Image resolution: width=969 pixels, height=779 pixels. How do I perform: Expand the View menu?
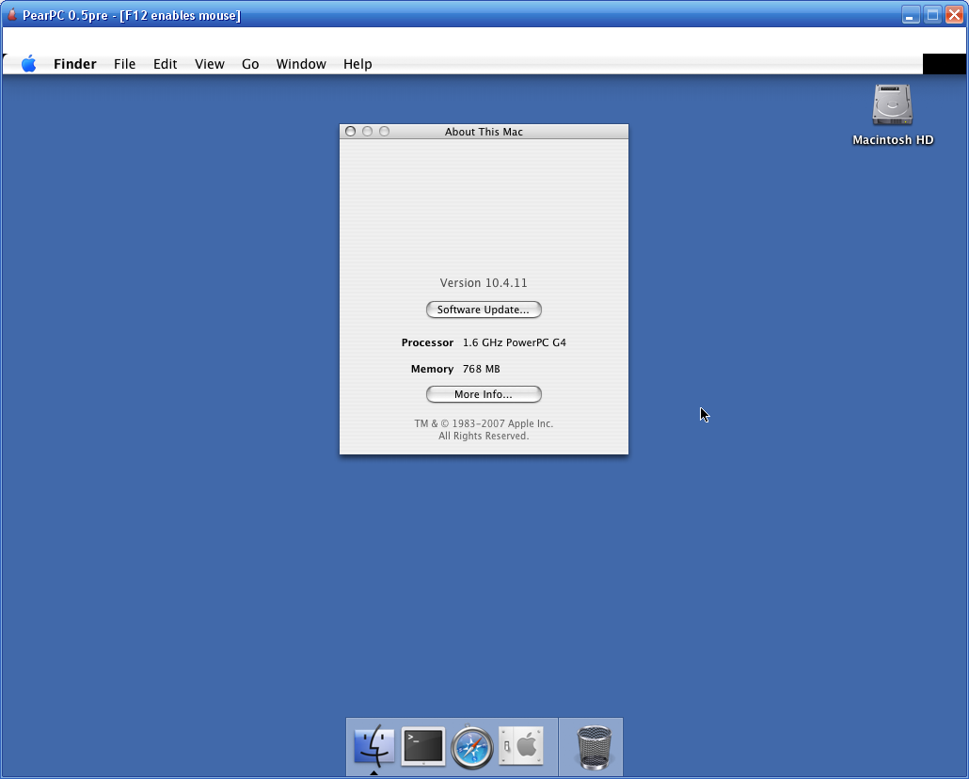209,64
